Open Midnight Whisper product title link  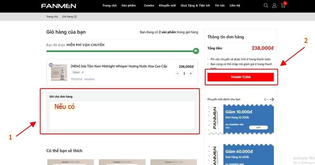119,66
